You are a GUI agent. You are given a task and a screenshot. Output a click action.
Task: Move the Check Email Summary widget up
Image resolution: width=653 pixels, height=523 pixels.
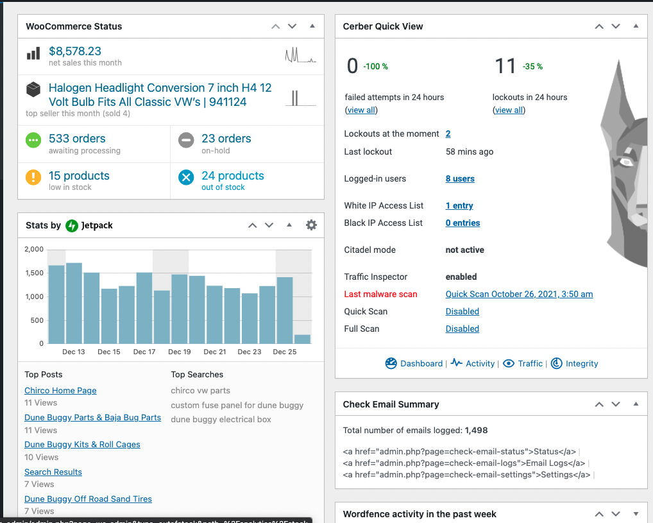[x=599, y=404]
